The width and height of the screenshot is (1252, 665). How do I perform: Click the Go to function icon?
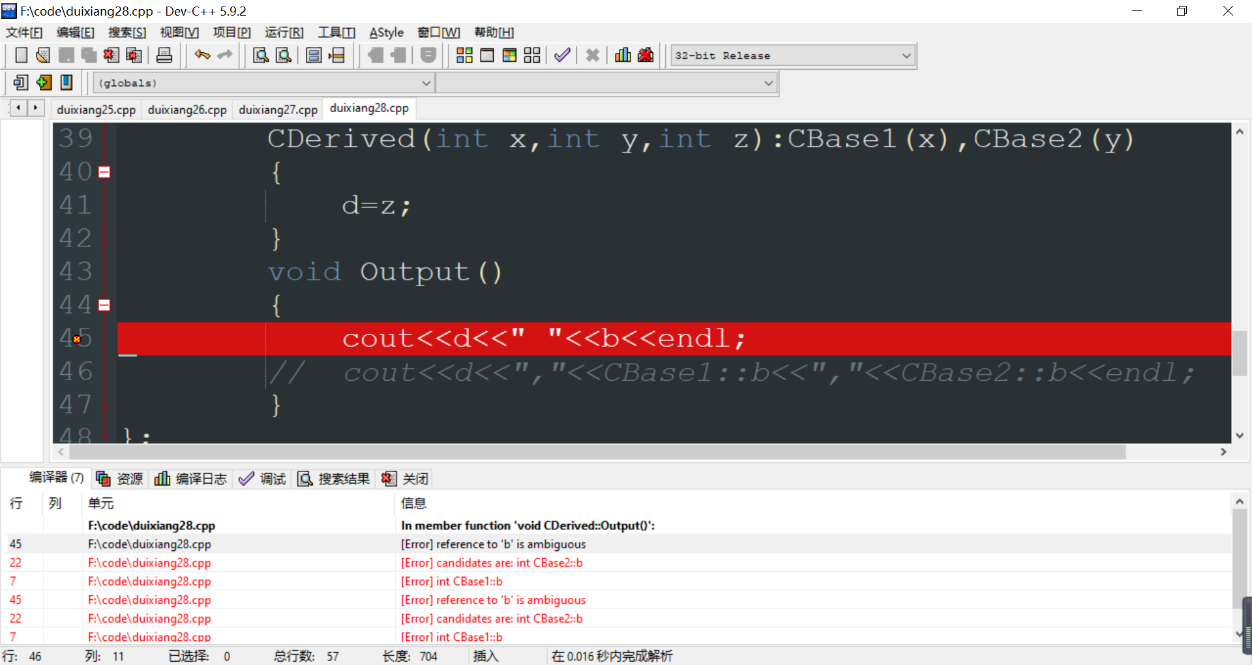coord(314,55)
